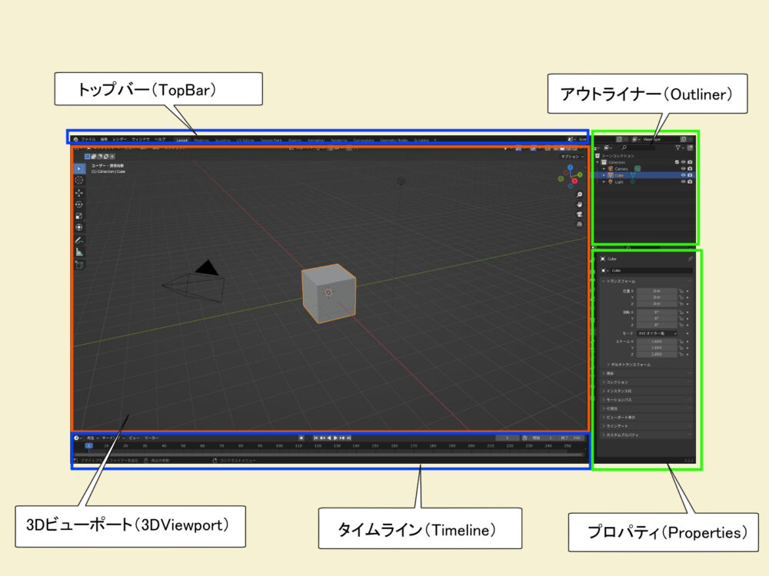769x576 pixels.
Task: Click the navigation gizmo blue Z axis
Action: pos(570,167)
